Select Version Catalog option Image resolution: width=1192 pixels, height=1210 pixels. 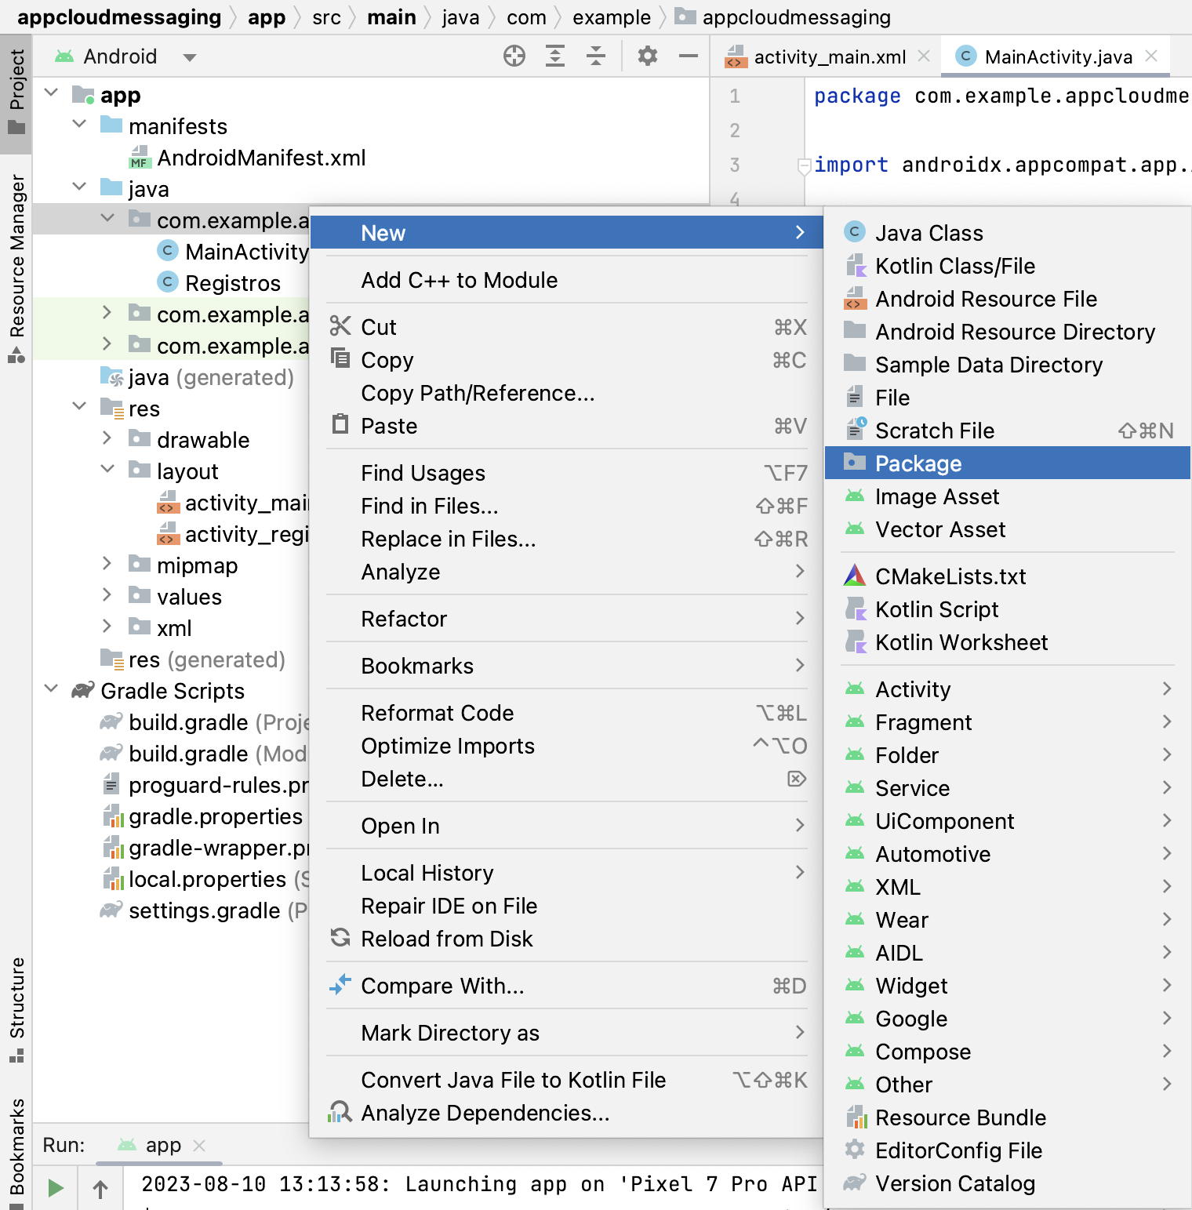[x=1008, y=1183]
